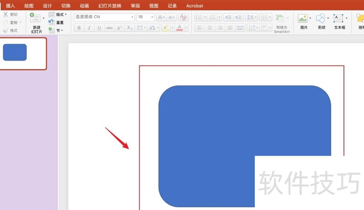Open the Slide Show (幻灯片放映) tab

point(110,6)
